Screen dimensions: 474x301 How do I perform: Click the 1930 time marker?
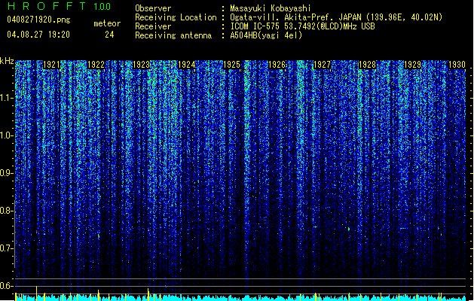[x=457, y=65]
